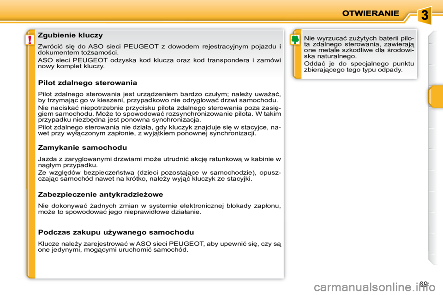Click the green tree environment icon
Screen dimensions: 443x295
tap(295, 40)
